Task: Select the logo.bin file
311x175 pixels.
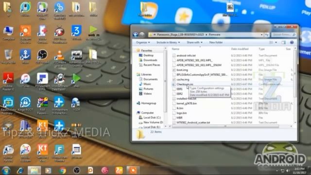Action: [x=181, y=113]
